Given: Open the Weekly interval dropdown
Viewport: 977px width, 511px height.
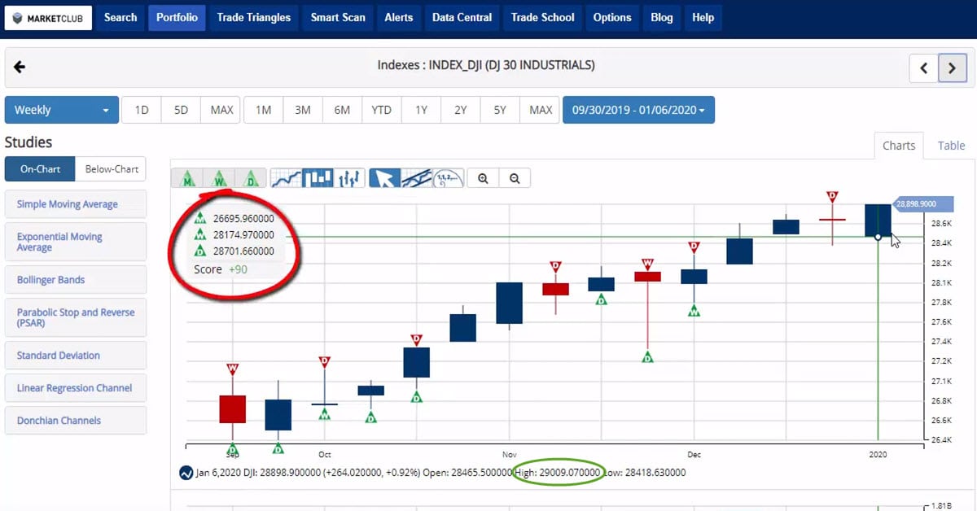Looking at the screenshot, I should click(x=61, y=110).
